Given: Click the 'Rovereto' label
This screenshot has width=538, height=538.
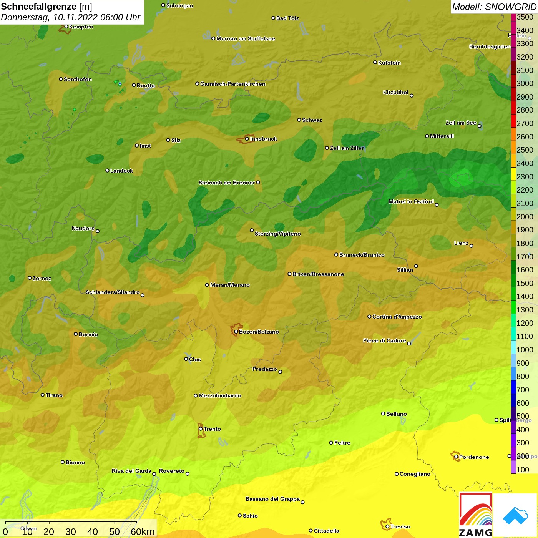Looking at the screenshot, I should click(x=172, y=471).
